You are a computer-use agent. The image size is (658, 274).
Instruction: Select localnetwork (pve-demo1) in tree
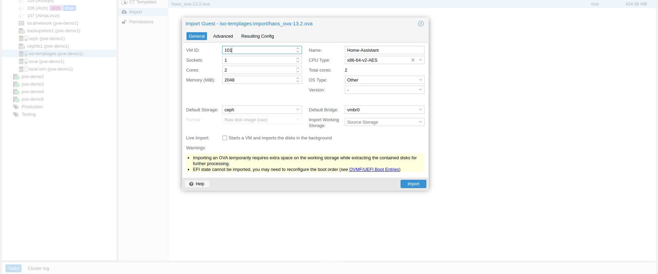coord(52,23)
